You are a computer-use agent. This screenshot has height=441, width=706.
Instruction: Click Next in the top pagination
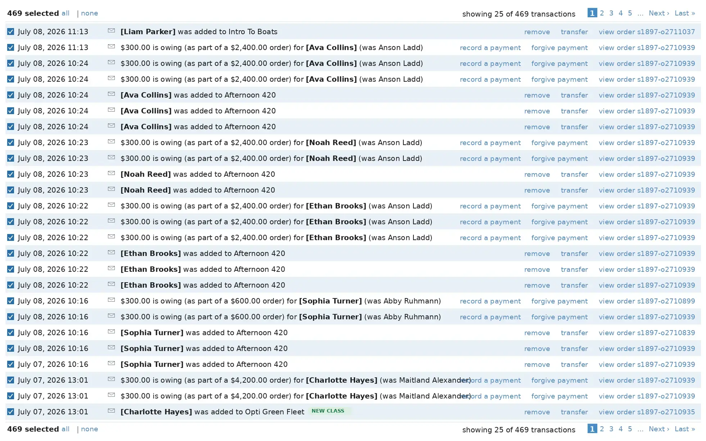pyautogui.click(x=659, y=13)
